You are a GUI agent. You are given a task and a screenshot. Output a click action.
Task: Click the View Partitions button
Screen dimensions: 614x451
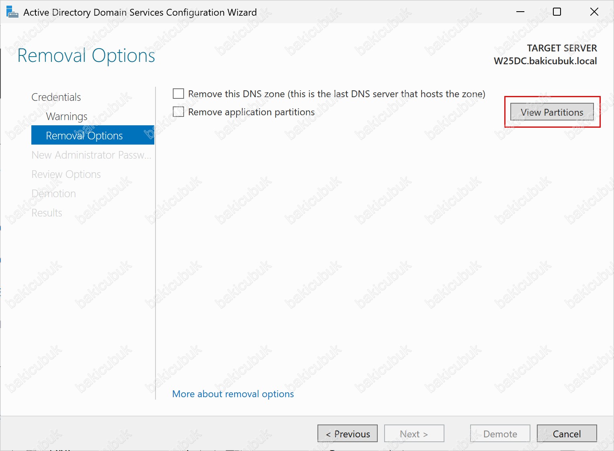[x=552, y=112]
